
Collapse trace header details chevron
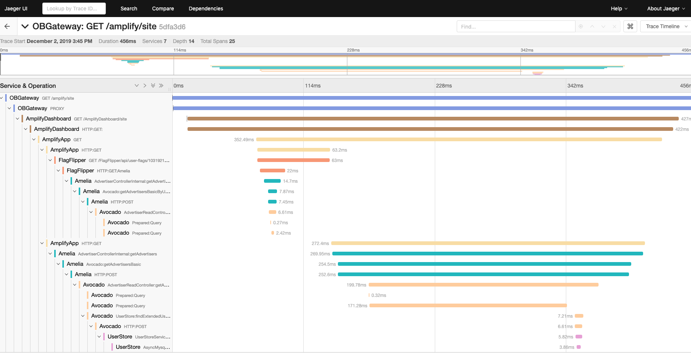(x=25, y=26)
